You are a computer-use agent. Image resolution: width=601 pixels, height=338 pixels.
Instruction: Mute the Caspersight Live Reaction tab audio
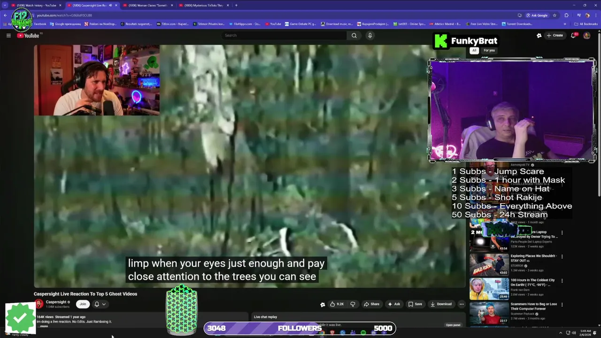(110, 5)
